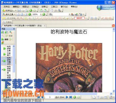Click the vertical scrollbar down arrow
Screen dimensions: 116x103
coord(114,91)
